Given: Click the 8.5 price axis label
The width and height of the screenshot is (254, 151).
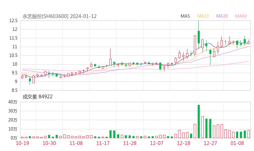Looking at the screenshot, I should 14,90.
